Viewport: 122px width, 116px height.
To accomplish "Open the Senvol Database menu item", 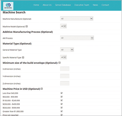I will (x=63, y=5).
